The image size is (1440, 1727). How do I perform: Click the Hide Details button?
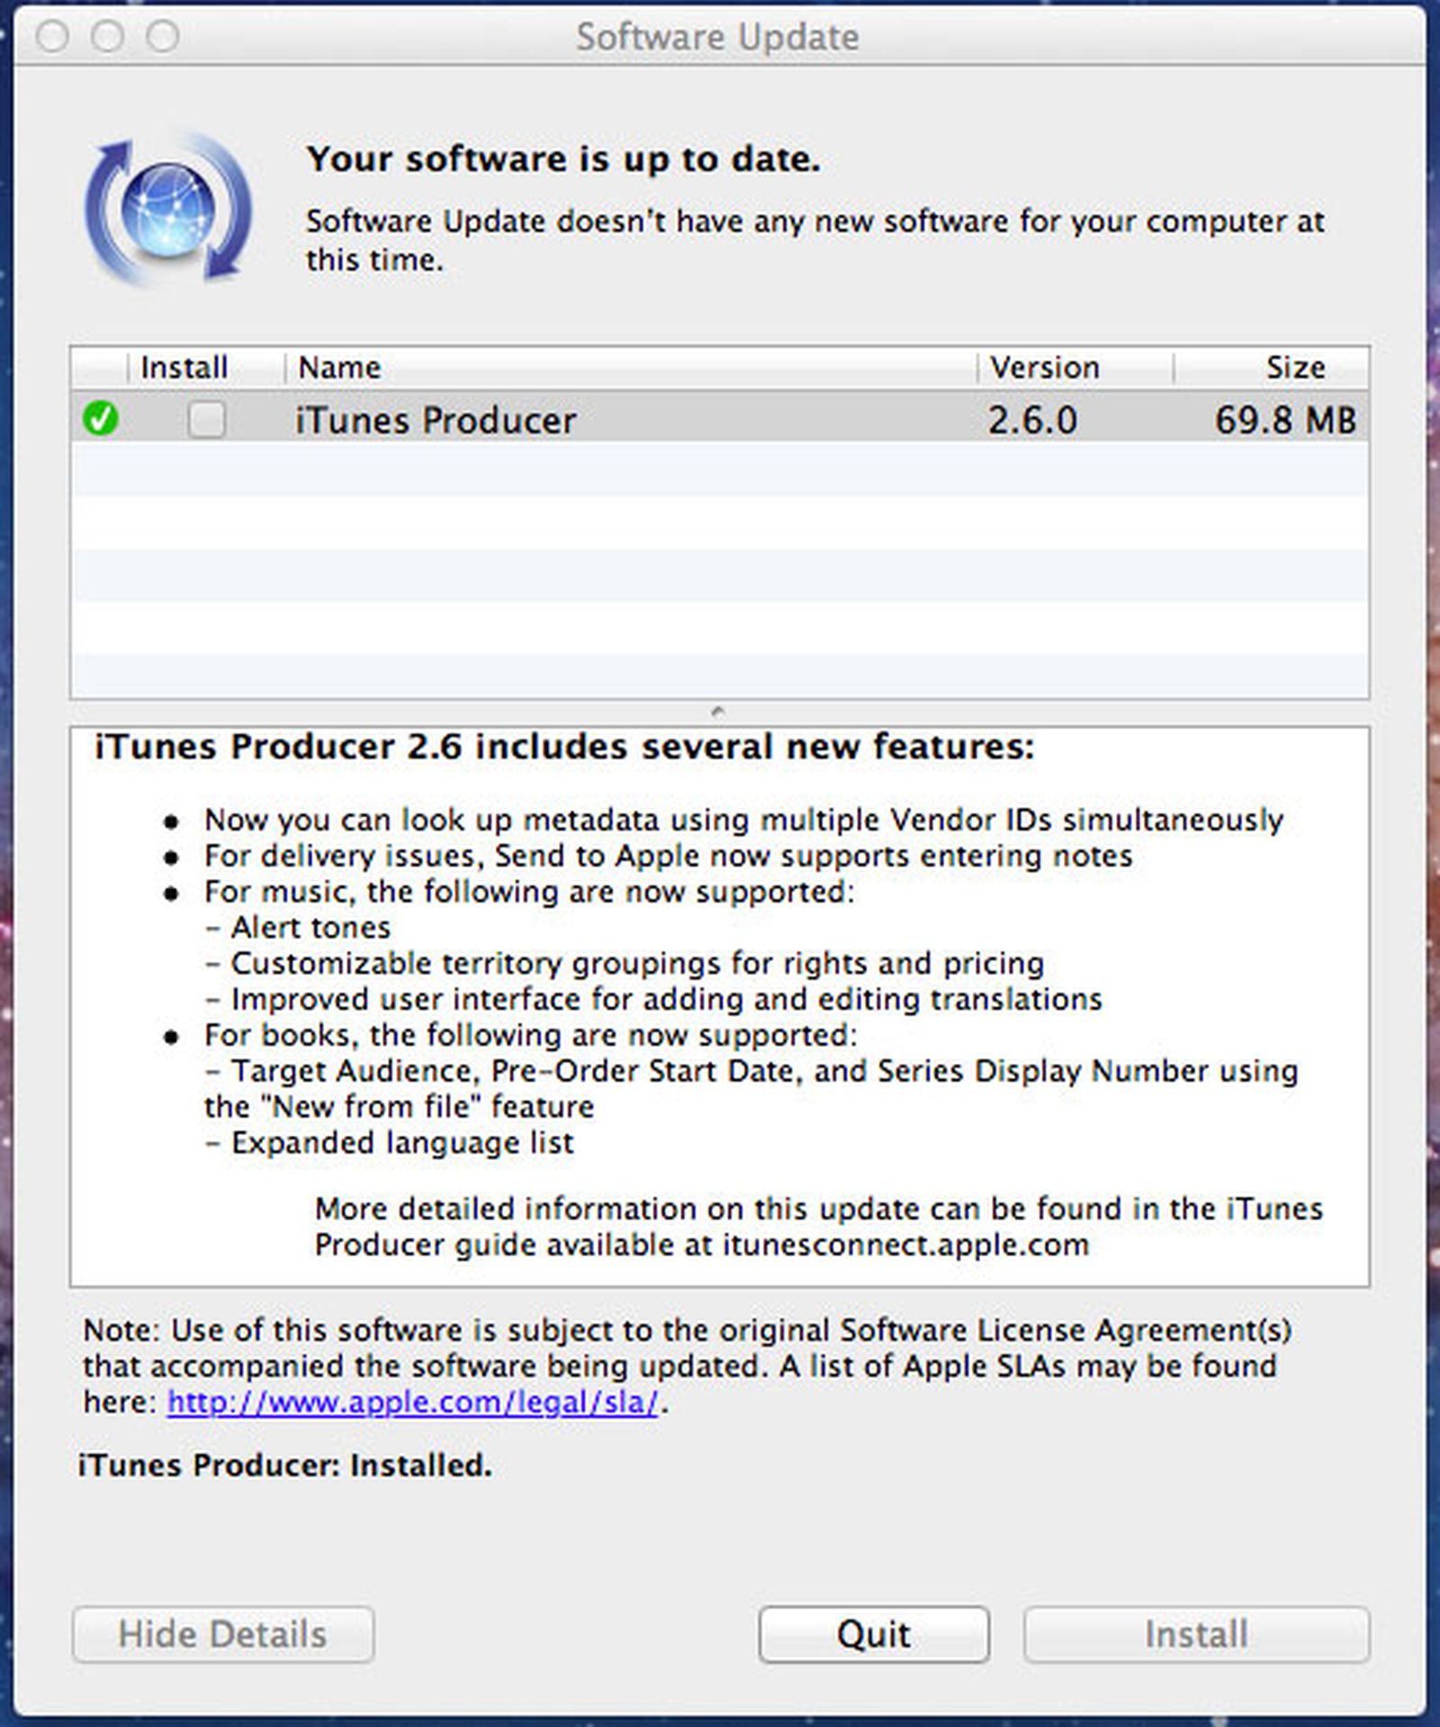tap(223, 1633)
